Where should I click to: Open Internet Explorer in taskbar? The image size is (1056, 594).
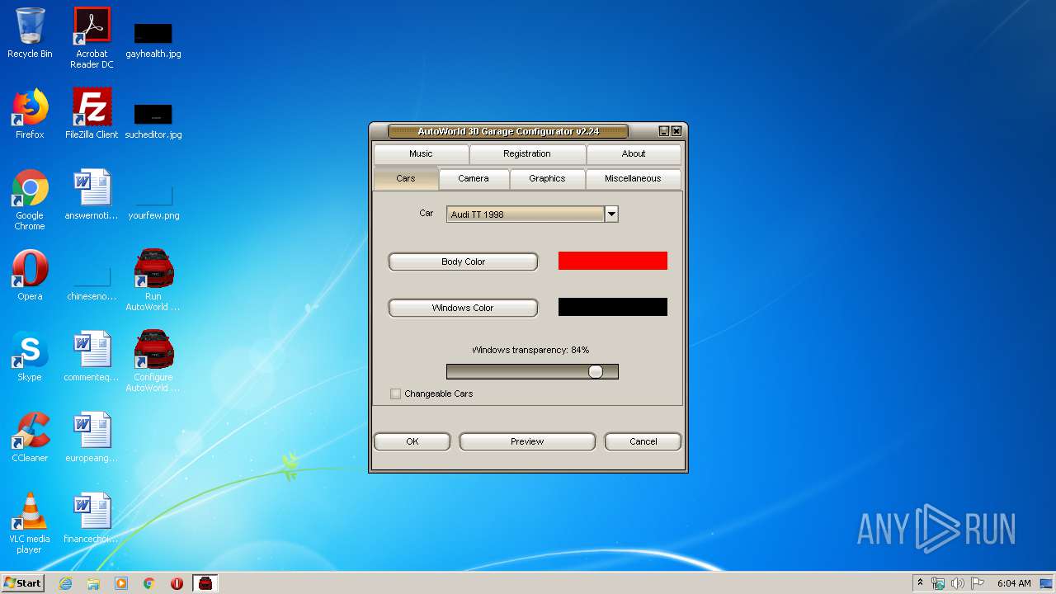pyautogui.click(x=65, y=583)
